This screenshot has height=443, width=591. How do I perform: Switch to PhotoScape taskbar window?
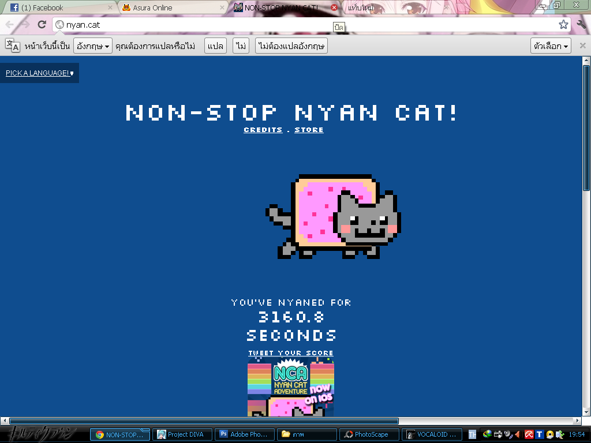tap(369, 434)
